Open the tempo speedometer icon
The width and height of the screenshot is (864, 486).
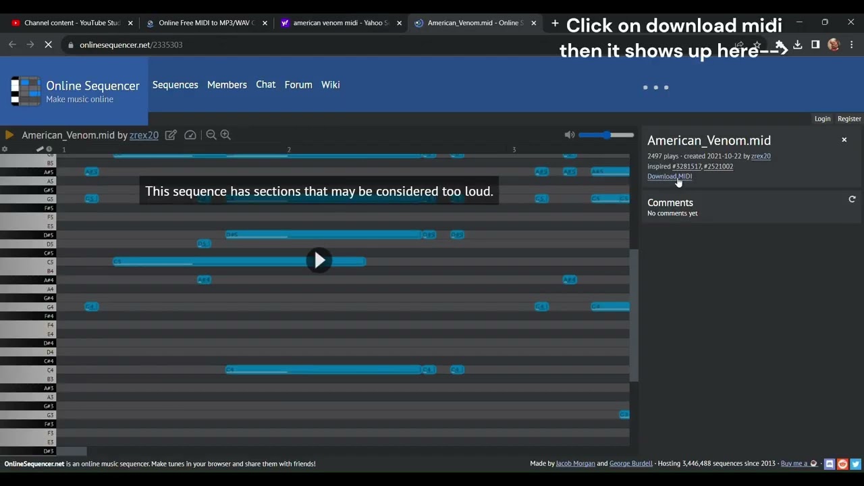click(x=190, y=135)
